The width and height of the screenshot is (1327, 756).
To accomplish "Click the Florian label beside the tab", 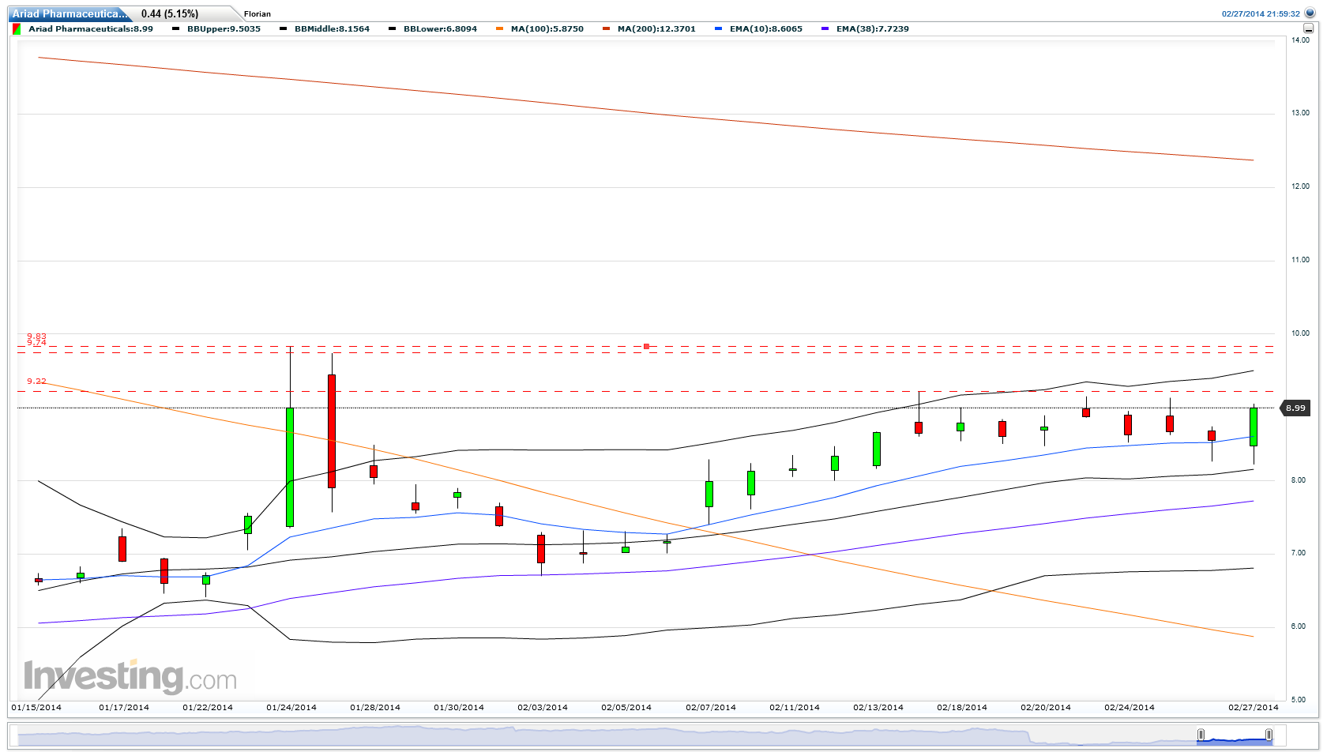I will click(x=258, y=14).
